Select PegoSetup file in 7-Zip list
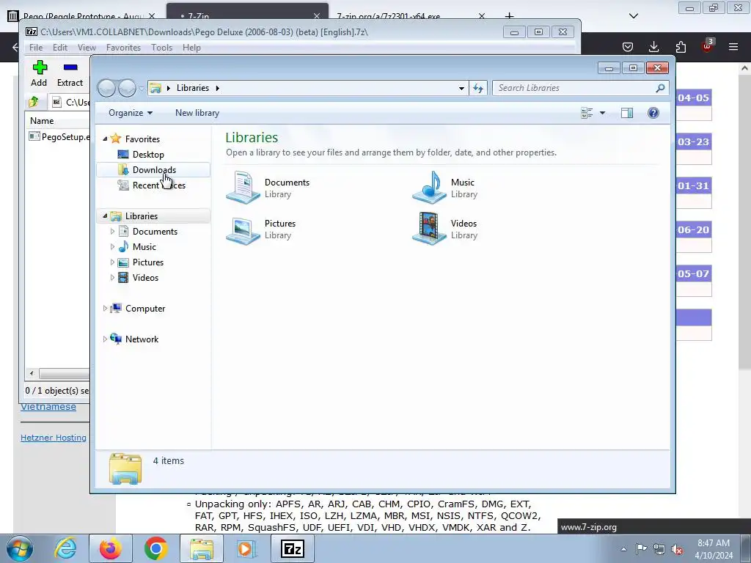Viewport: 751px width, 563px height. (x=60, y=137)
